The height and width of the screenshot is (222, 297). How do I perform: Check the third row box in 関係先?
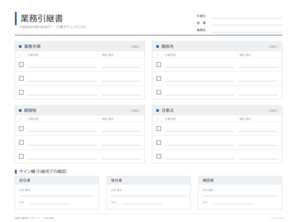pos(158,92)
